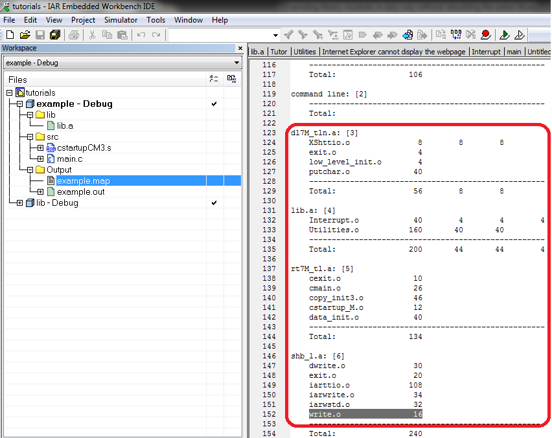Expand the main.c file node
Viewport: 552px width, 438px height.
coord(40,159)
